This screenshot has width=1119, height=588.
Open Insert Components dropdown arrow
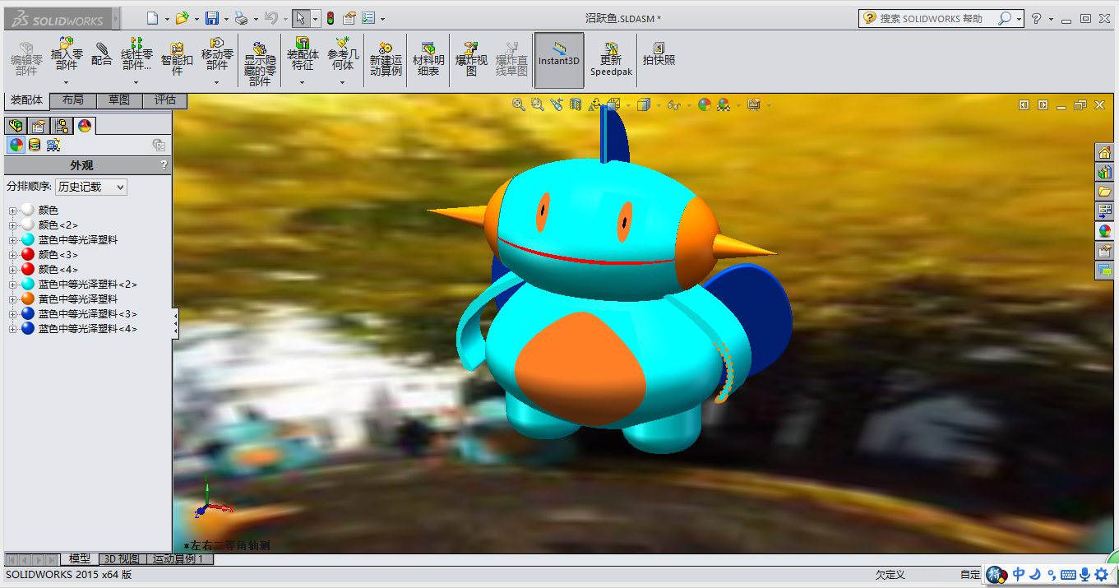point(67,82)
